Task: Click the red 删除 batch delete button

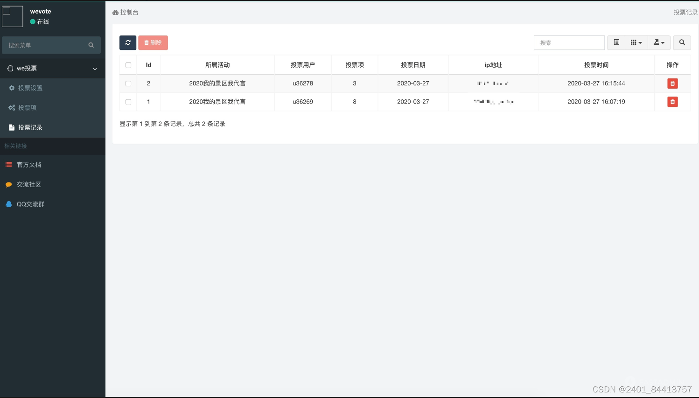Action: 153,42
